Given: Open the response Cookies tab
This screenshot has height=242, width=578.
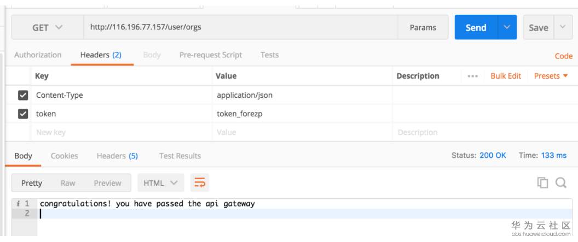Looking at the screenshot, I should (x=64, y=156).
